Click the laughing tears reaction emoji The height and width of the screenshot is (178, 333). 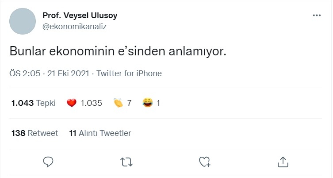coord(148,103)
